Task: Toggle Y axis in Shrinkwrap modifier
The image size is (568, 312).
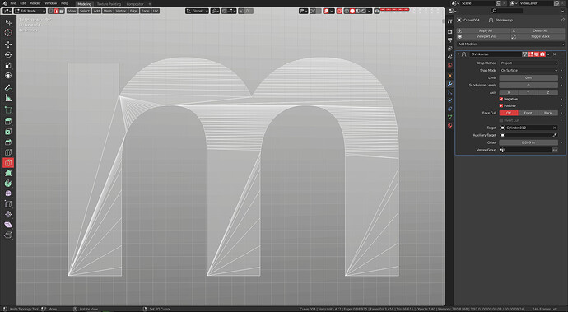Action: pos(528,92)
